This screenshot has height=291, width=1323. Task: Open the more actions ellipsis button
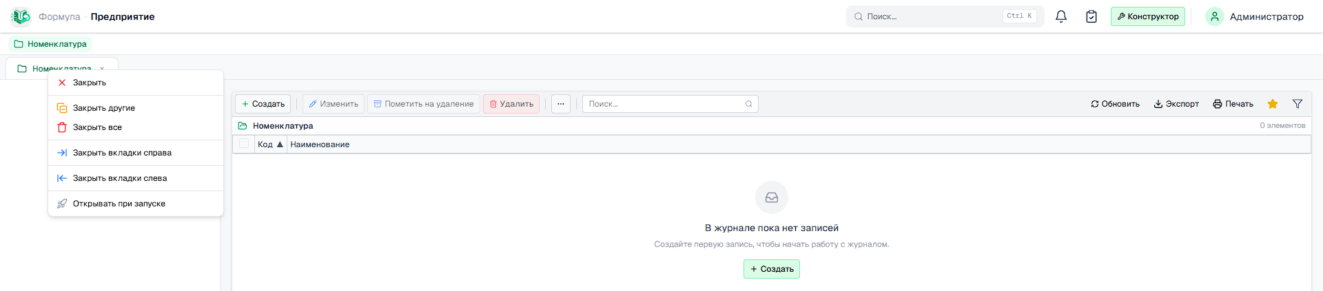point(561,104)
